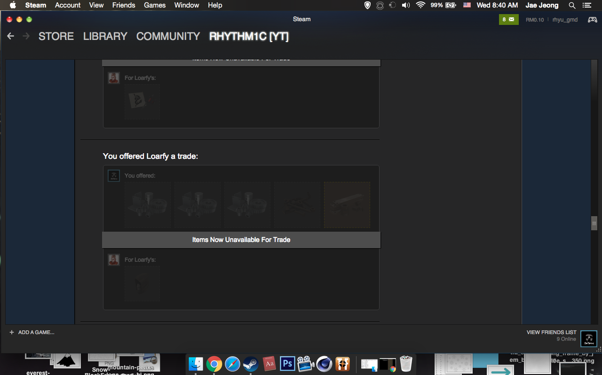Expand the RHYTHM1C [YT] profile menu
Image resolution: width=602 pixels, height=375 pixels.
click(x=248, y=36)
